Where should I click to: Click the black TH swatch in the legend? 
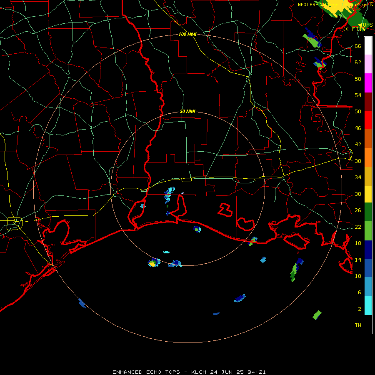[368, 324]
